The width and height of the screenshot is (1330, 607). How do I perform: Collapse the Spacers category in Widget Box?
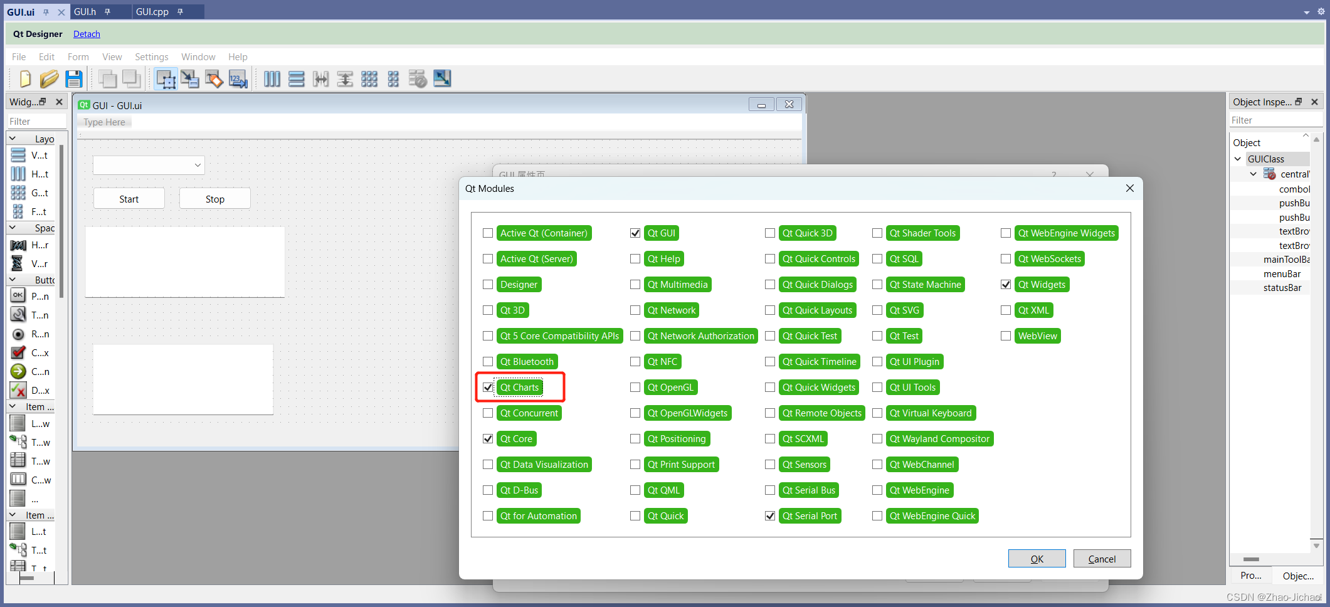[x=13, y=228]
